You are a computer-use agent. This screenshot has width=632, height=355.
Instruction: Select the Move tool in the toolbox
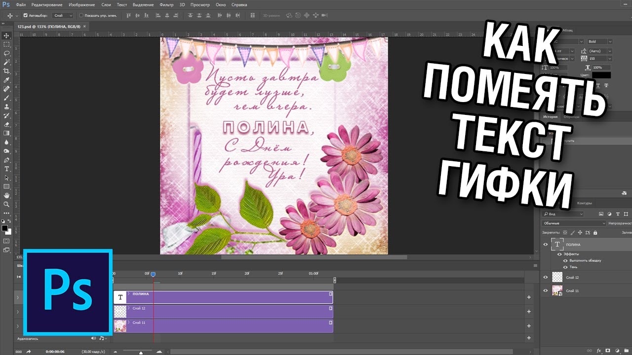(7, 35)
